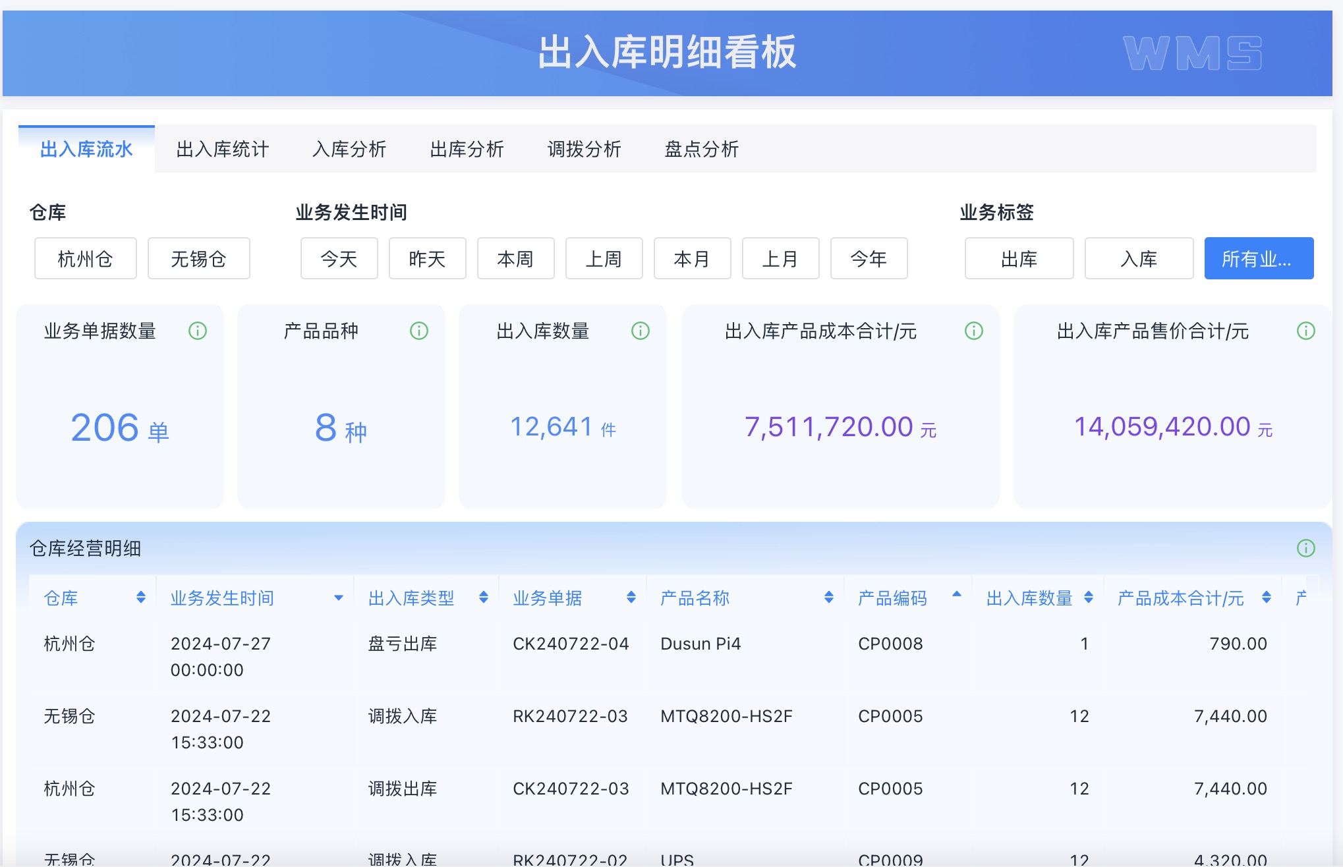Click info icon on 产品品种 card

[x=419, y=331]
